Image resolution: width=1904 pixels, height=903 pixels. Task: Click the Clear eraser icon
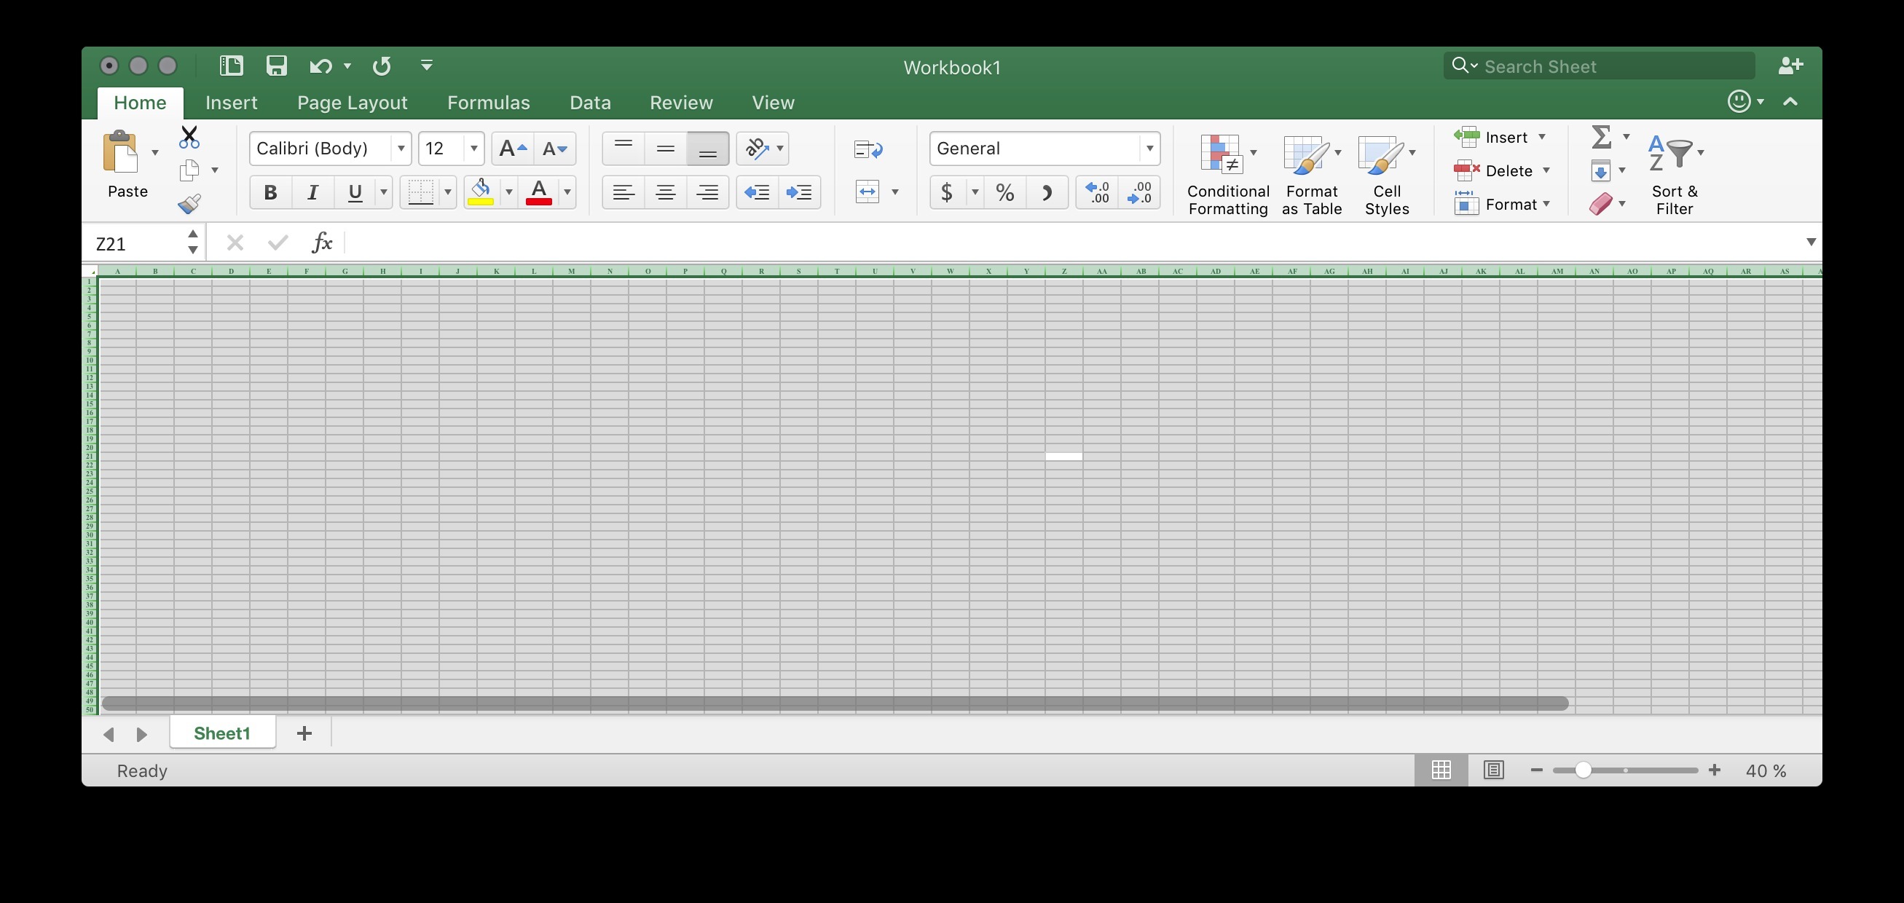[x=1600, y=204]
